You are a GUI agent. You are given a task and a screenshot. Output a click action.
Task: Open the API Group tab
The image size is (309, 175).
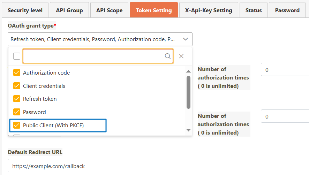tap(69, 10)
